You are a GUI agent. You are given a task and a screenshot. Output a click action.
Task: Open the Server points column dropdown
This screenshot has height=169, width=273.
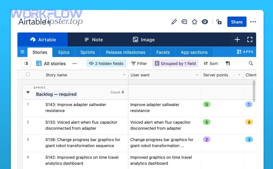(x=239, y=75)
